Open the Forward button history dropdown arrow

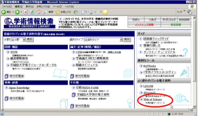coord(21,12)
